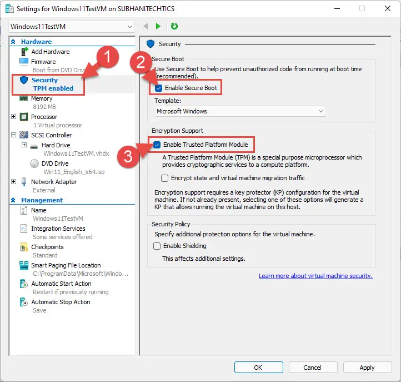Check Encrypt state and migration traffic
401x382 pixels.
[x=165, y=178]
